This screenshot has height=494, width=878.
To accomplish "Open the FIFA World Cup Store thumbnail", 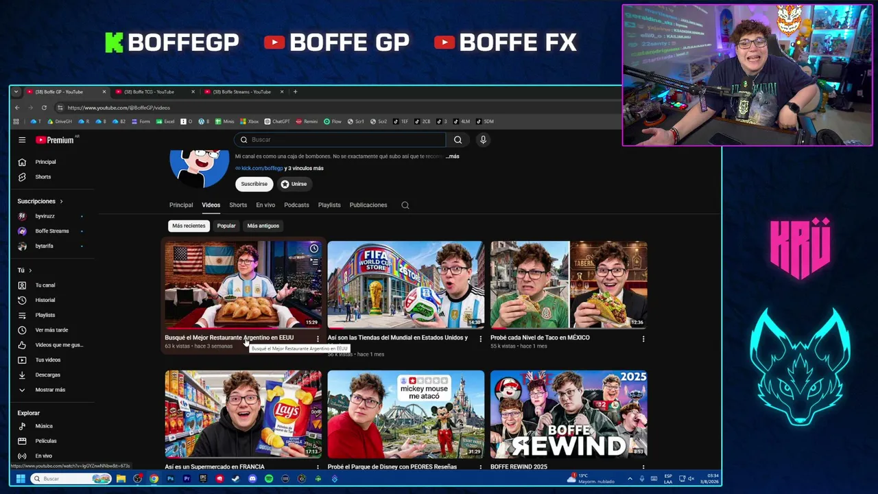I will 405,285.
